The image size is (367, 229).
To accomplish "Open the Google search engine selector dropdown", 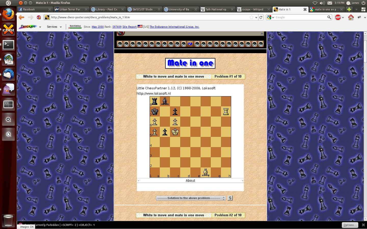I will (270, 17).
